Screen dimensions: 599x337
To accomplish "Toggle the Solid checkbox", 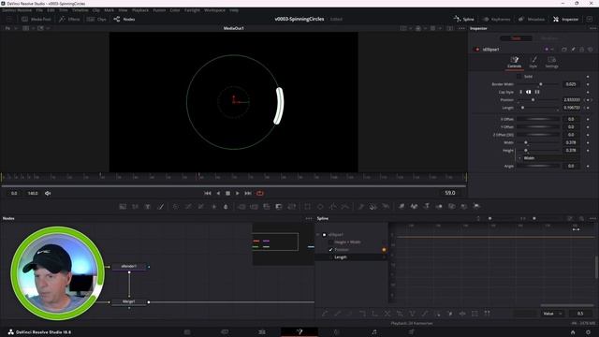I will (x=519, y=77).
